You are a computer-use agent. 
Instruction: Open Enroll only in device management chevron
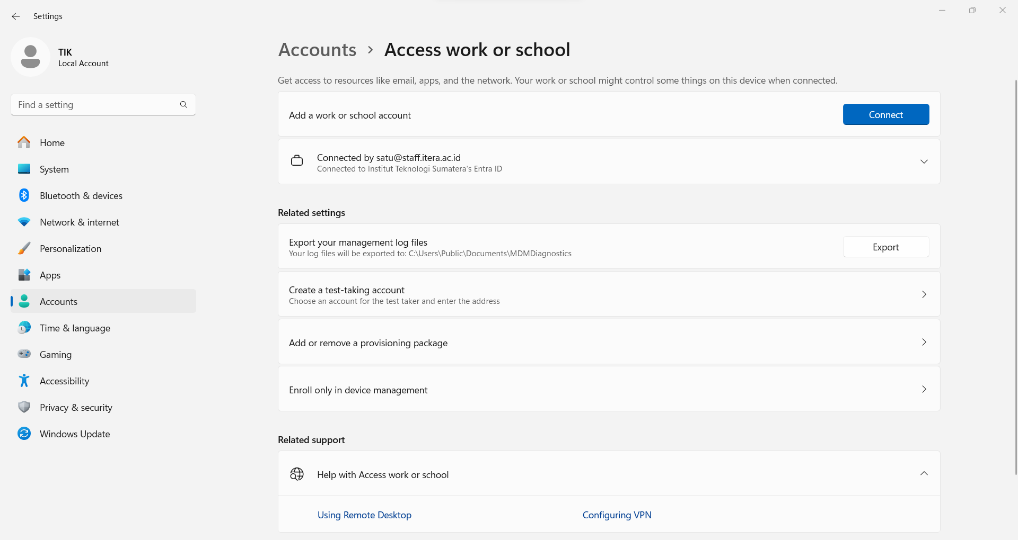pyautogui.click(x=924, y=389)
